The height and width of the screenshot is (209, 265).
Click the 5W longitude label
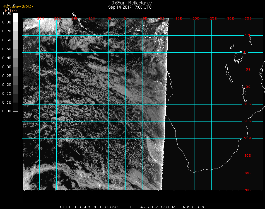110,19
